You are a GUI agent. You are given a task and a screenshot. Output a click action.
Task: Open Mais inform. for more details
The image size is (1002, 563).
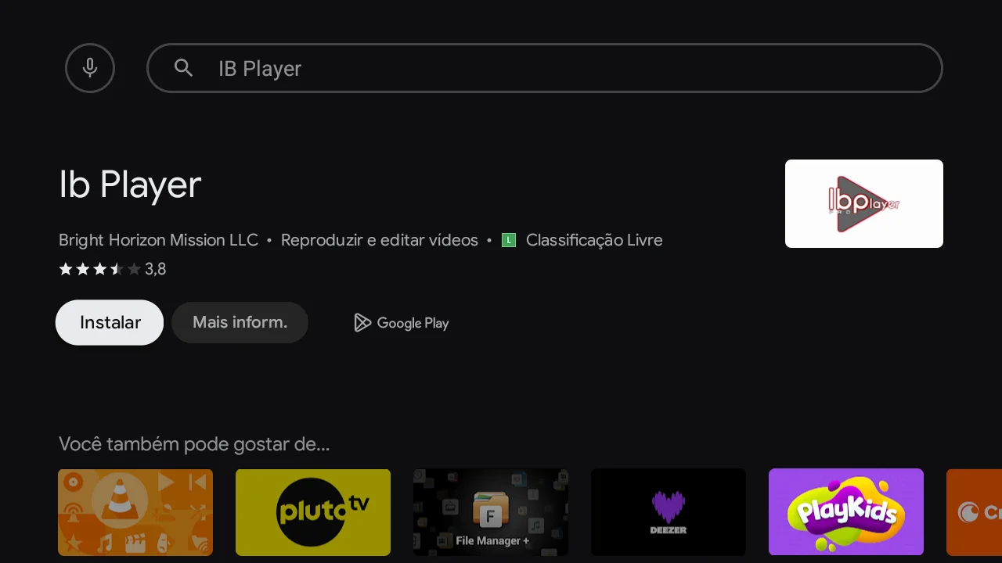(240, 322)
